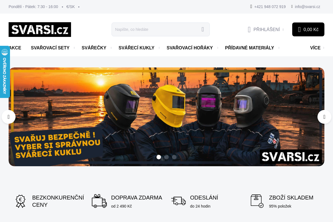Screen dimensions: 333x222
Task: Click the euro badge icon by BEZKONKURENČNÍ CENY
Action: (21, 201)
